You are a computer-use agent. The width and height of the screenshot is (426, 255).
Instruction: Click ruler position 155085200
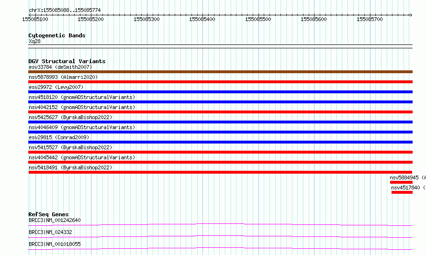pyautogui.click(x=90, y=19)
